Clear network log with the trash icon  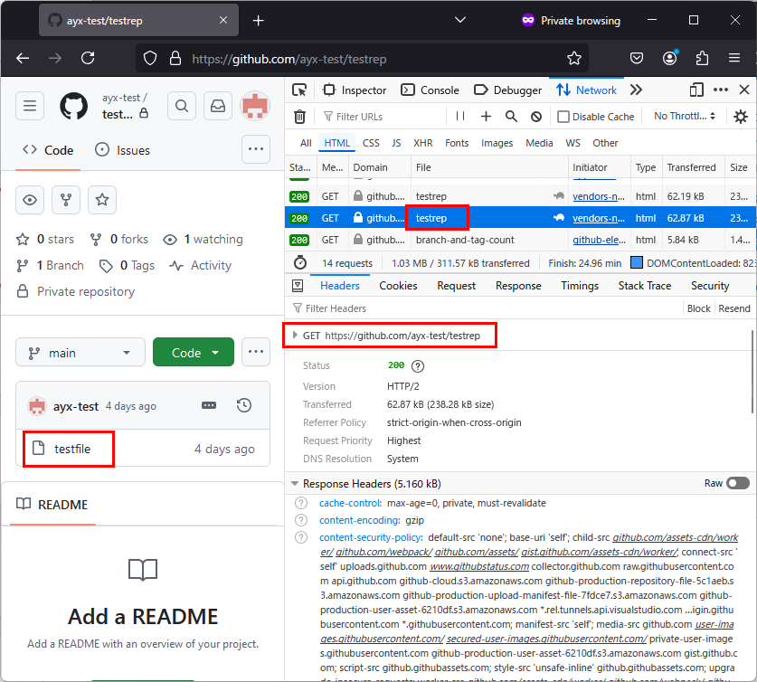pos(299,117)
